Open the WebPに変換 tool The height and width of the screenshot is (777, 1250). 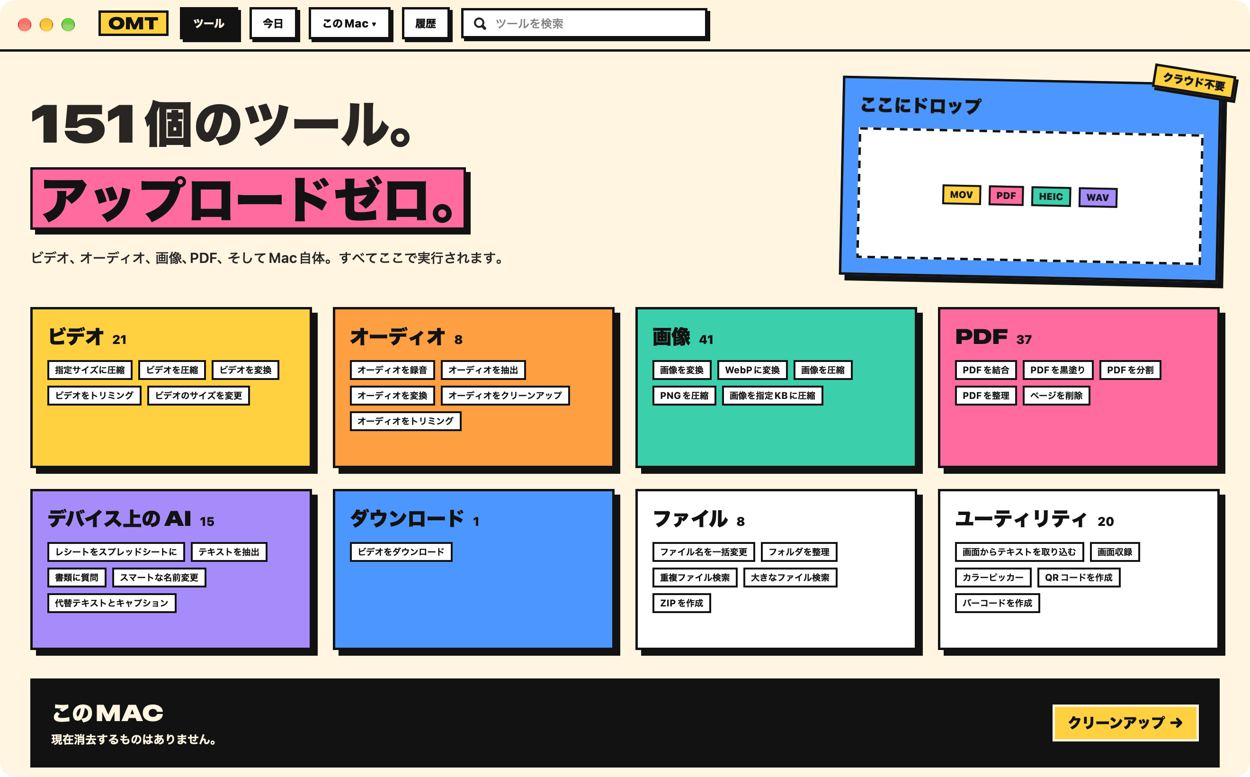tap(752, 370)
